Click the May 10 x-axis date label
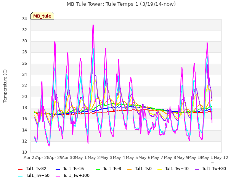 pos(195,157)
